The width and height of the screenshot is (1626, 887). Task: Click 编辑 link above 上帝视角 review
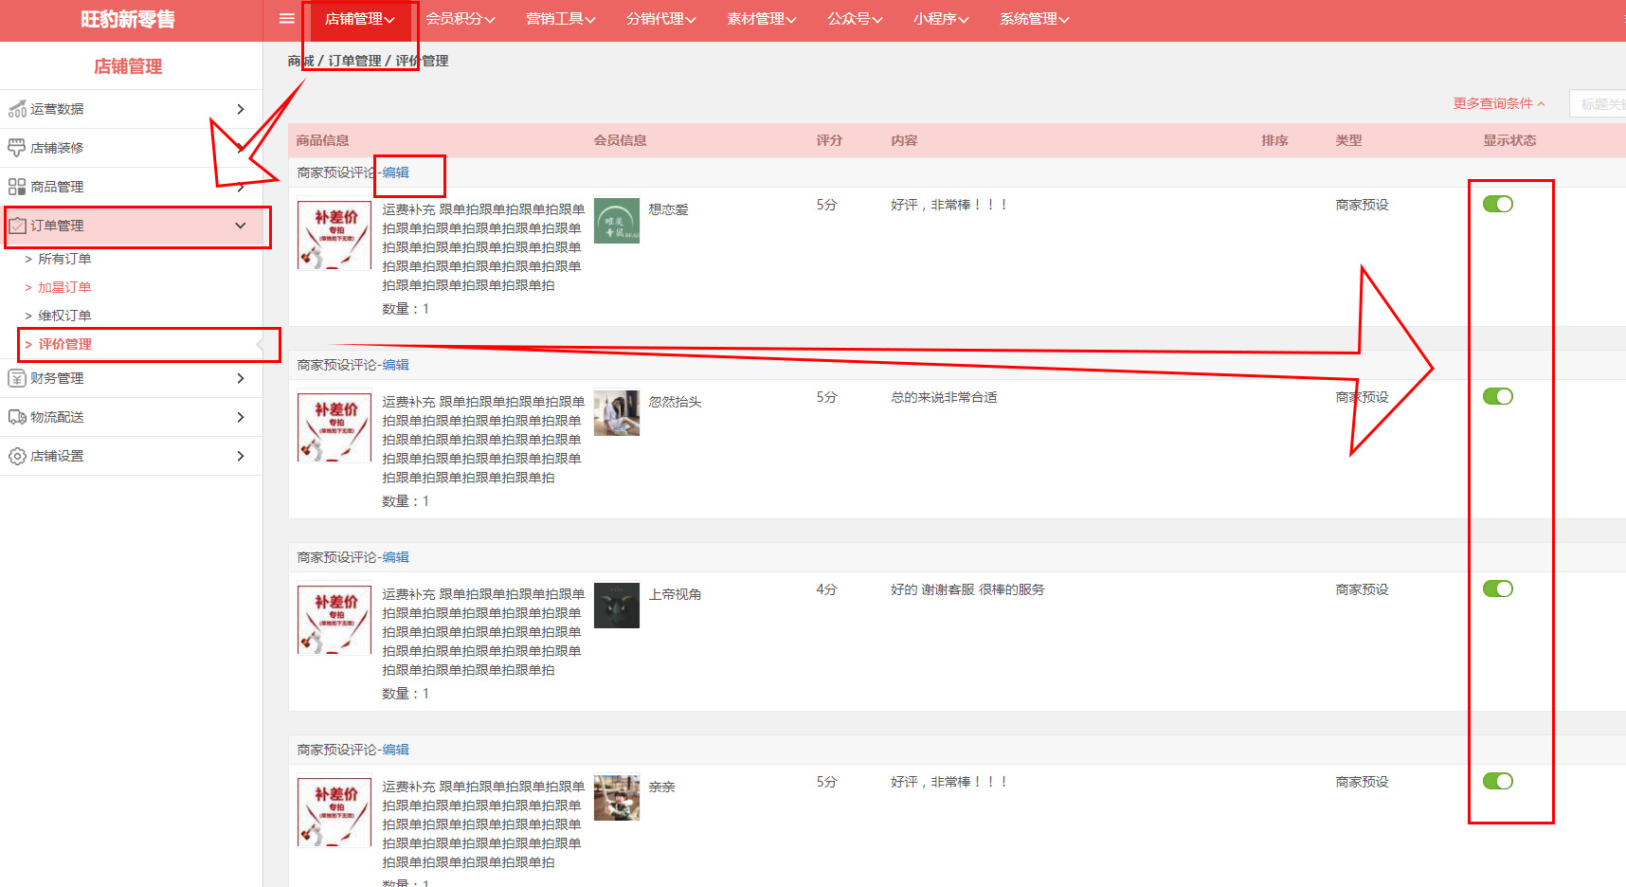[396, 557]
